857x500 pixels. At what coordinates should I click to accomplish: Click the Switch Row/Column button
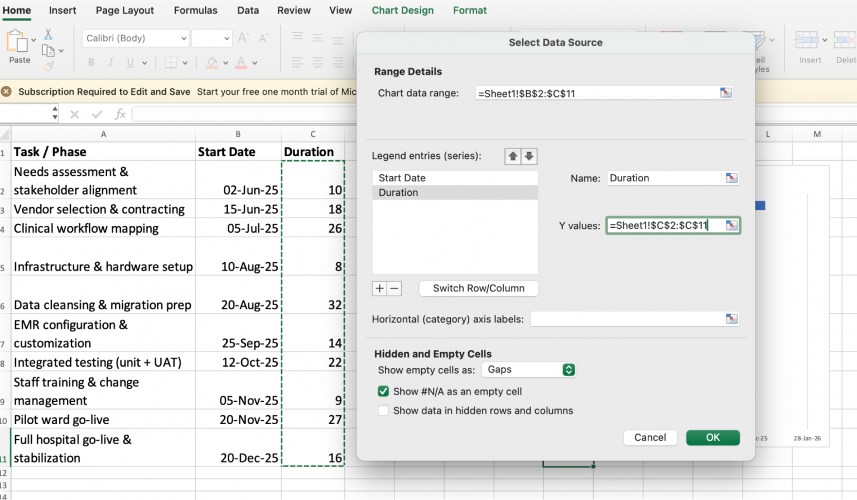pyautogui.click(x=478, y=288)
